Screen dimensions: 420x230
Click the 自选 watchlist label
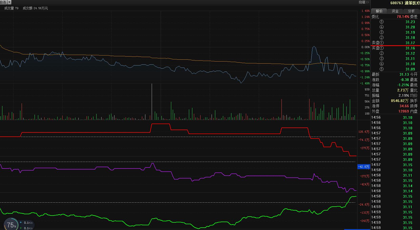[x=3, y=2]
